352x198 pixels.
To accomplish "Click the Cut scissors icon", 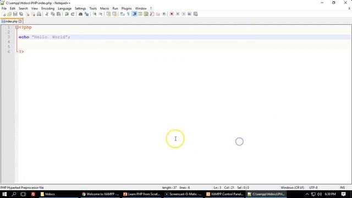I will click(x=47, y=14).
